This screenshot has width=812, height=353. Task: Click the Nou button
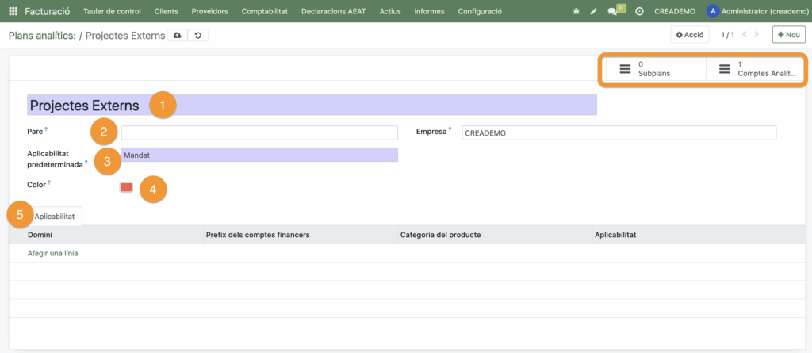[788, 35]
